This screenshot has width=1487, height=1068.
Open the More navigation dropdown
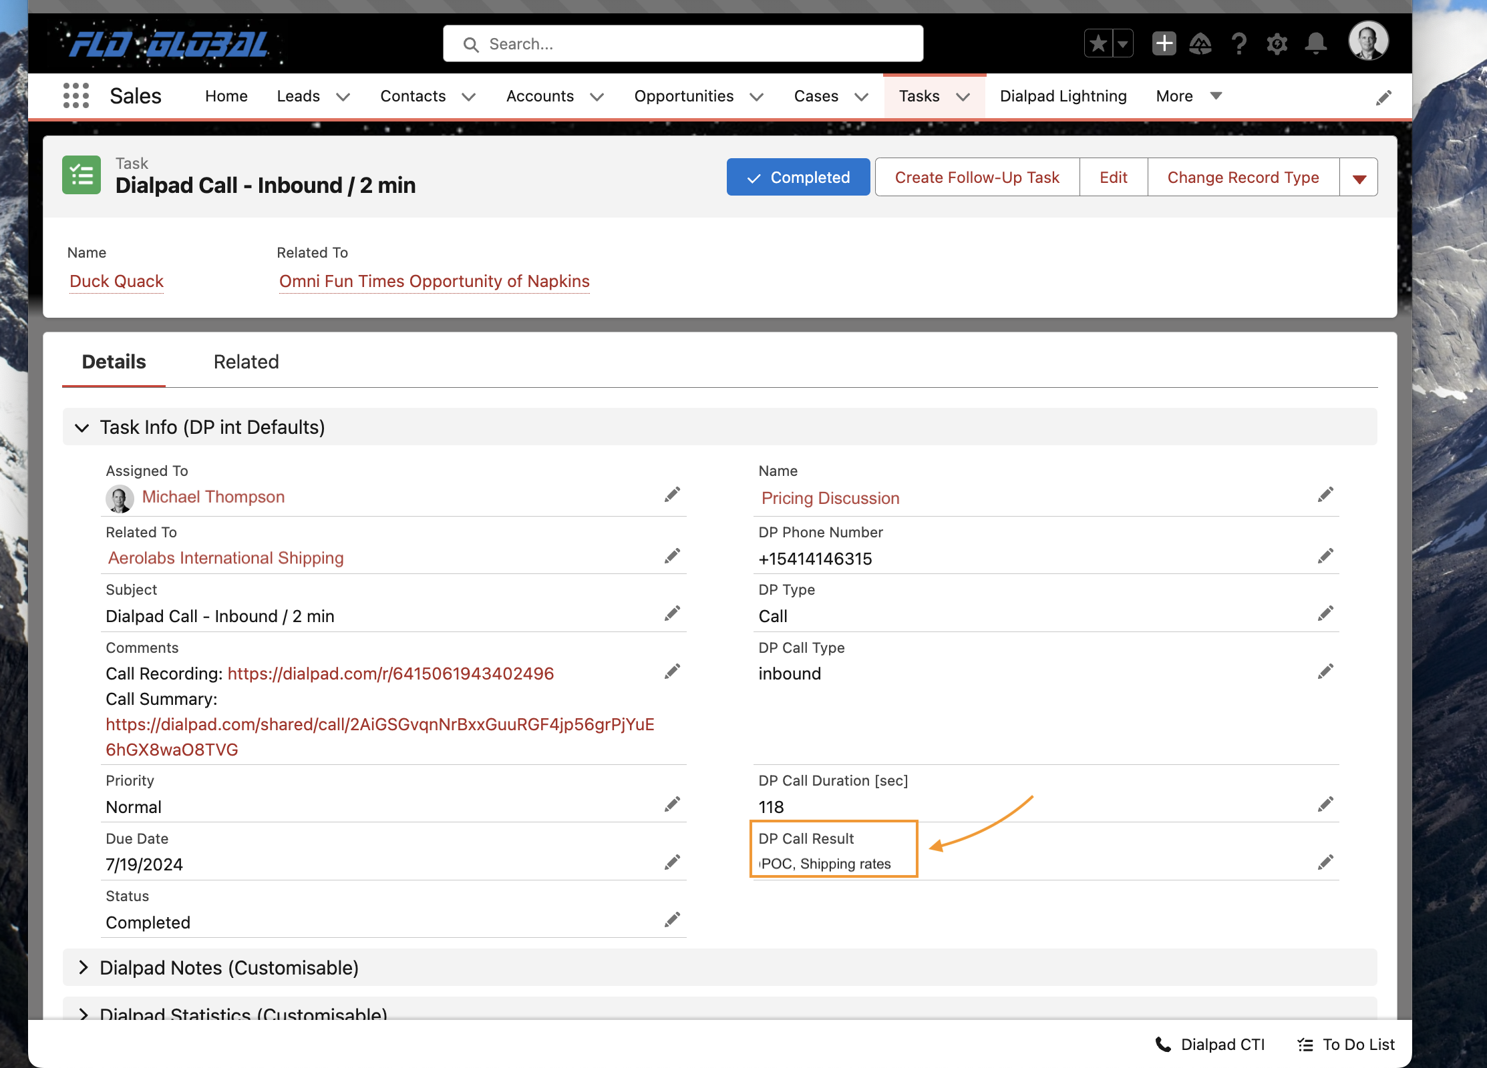(x=1189, y=96)
